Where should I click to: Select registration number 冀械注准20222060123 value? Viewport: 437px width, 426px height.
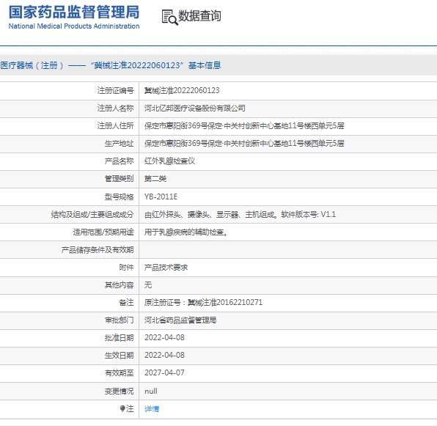pyautogui.click(x=182, y=90)
